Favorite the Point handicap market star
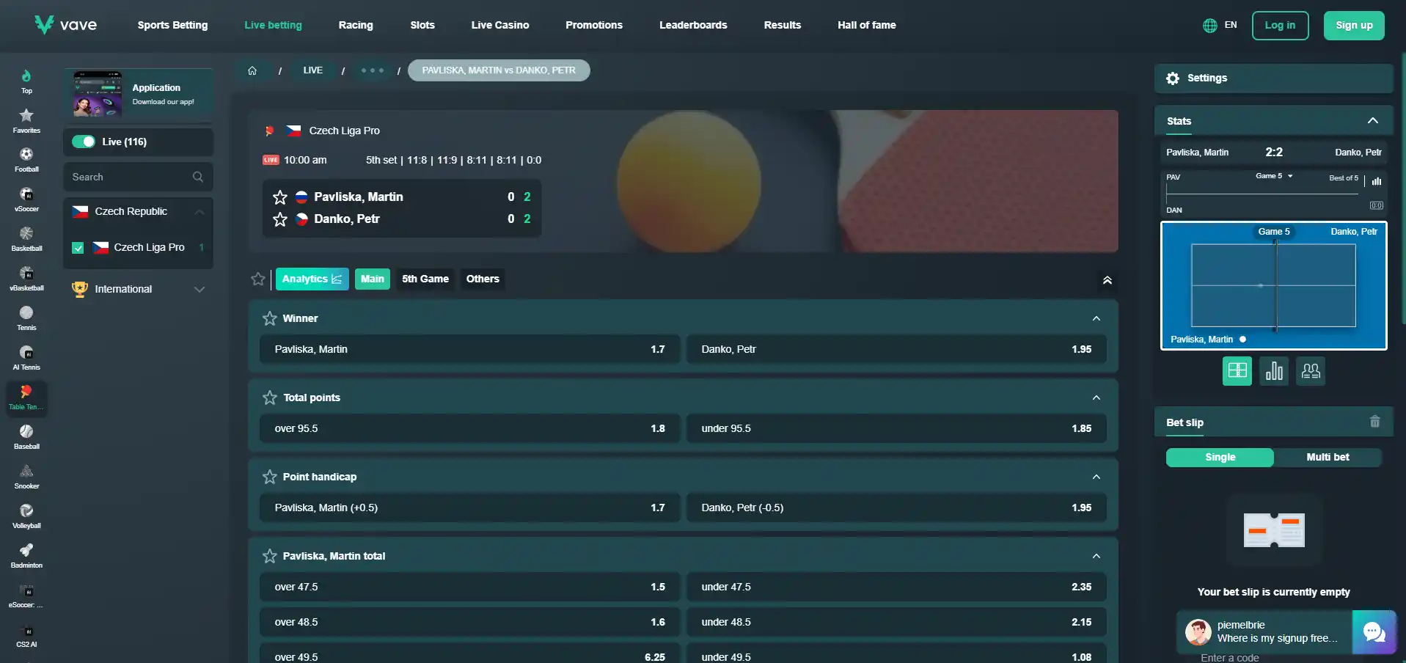This screenshot has width=1406, height=663. (x=270, y=477)
